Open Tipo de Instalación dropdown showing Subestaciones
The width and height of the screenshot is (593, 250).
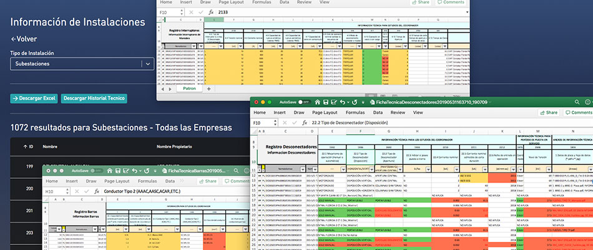point(82,64)
